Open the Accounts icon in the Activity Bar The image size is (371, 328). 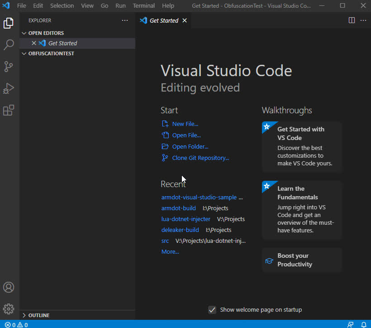point(9,287)
